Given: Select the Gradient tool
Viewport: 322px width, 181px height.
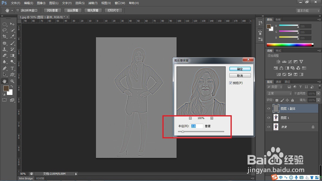Looking at the screenshot, I should (12, 55).
